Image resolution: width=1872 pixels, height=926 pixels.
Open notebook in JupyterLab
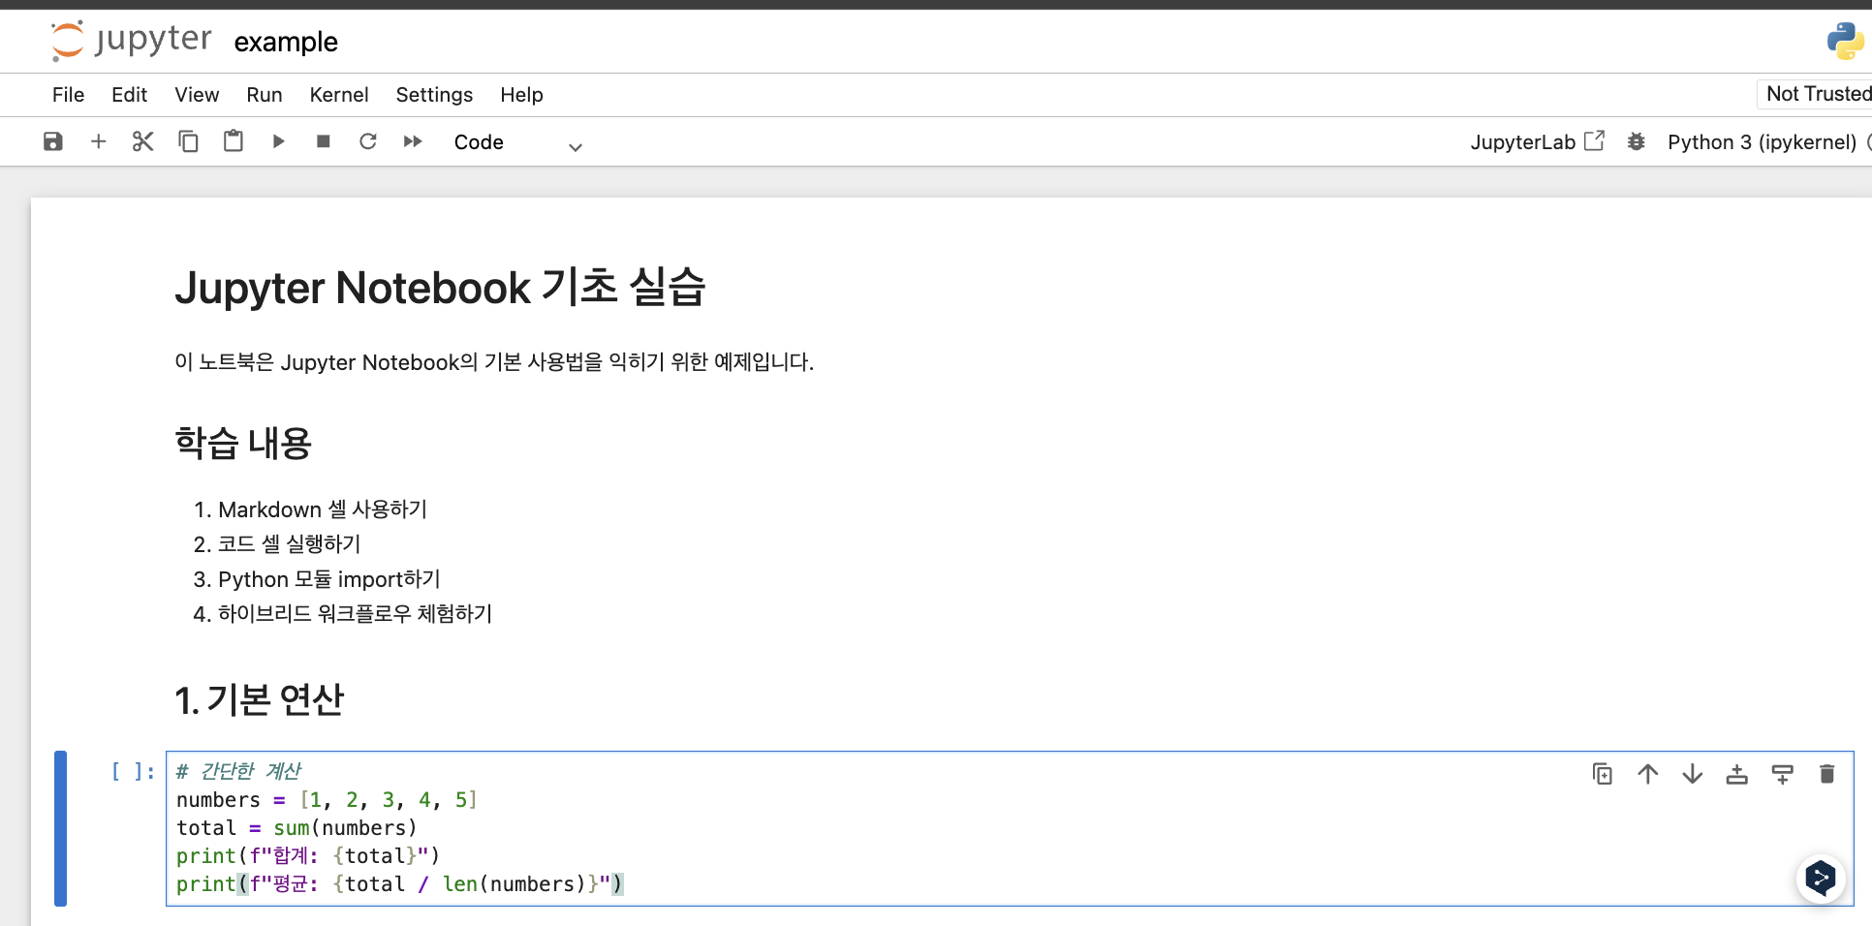1537,142
